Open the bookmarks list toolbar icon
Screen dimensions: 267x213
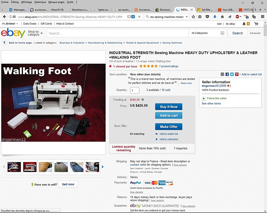coord(200,17)
